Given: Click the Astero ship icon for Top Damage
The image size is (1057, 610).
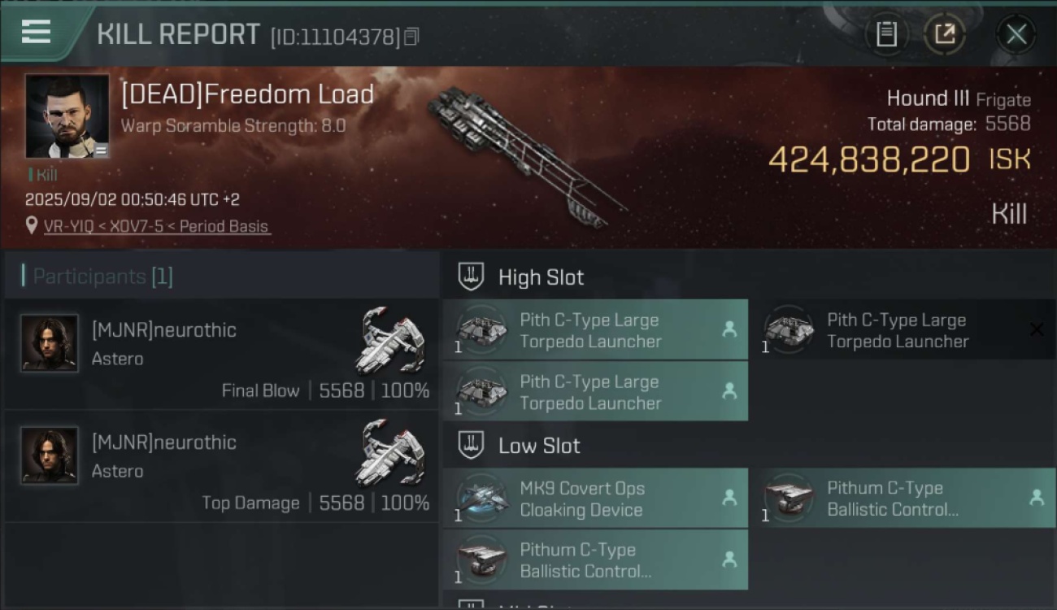Looking at the screenshot, I should click(x=390, y=452).
